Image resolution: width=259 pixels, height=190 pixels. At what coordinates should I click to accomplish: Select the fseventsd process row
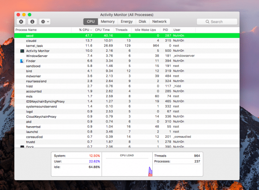coord(127,127)
